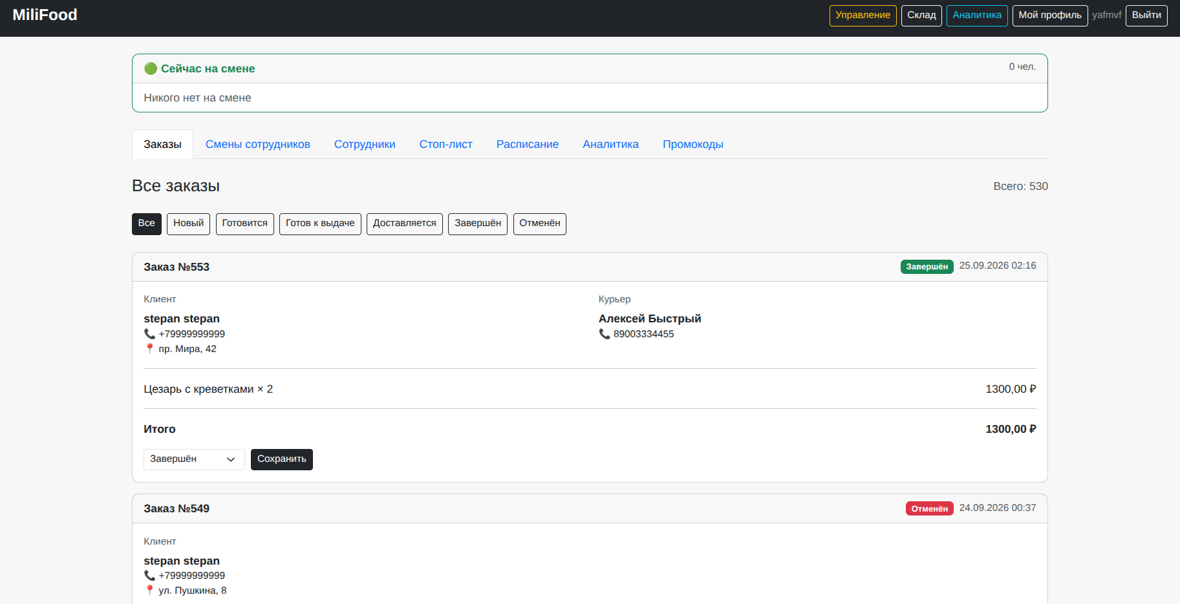Click the 0 чел. counter

(1022, 67)
